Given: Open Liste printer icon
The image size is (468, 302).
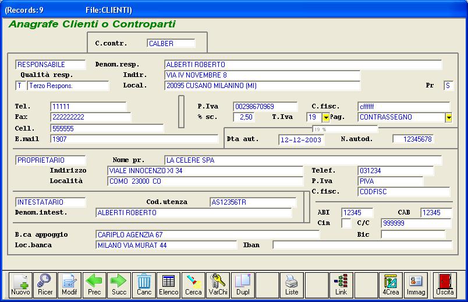Looking at the screenshot, I should [x=292, y=285].
